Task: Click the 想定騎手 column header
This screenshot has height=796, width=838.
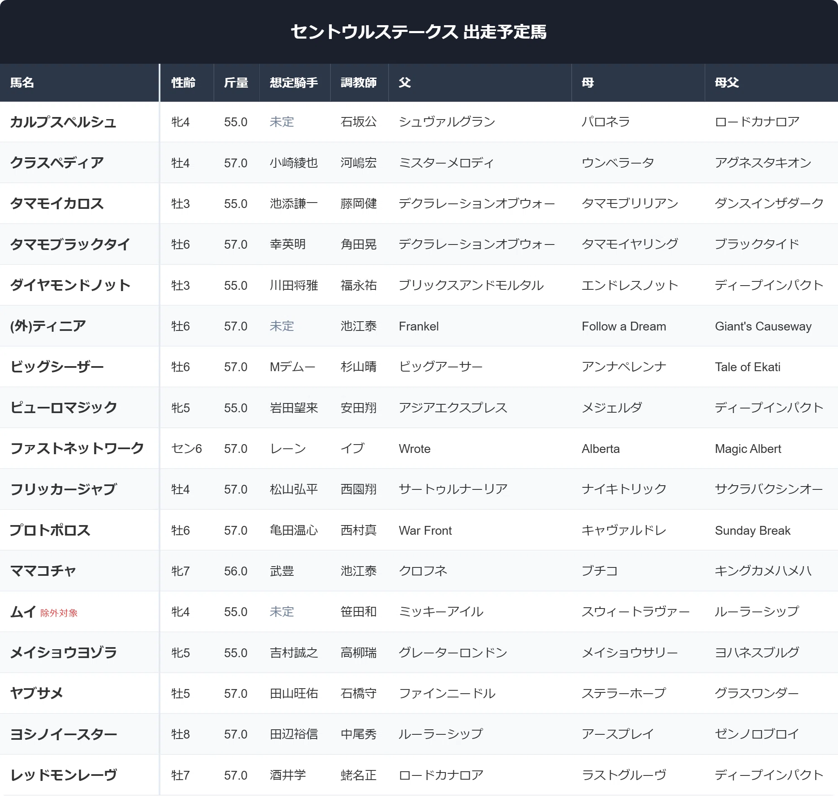Action: coord(295,83)
